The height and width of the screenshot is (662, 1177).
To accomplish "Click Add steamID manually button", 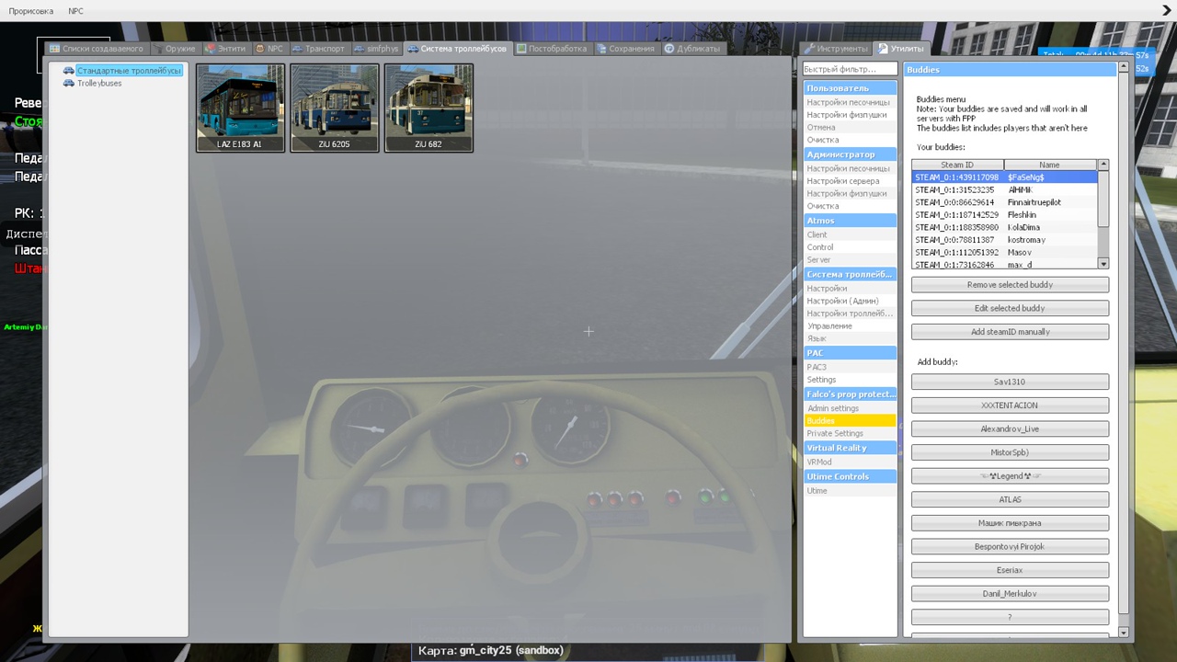I will 1010,332.
